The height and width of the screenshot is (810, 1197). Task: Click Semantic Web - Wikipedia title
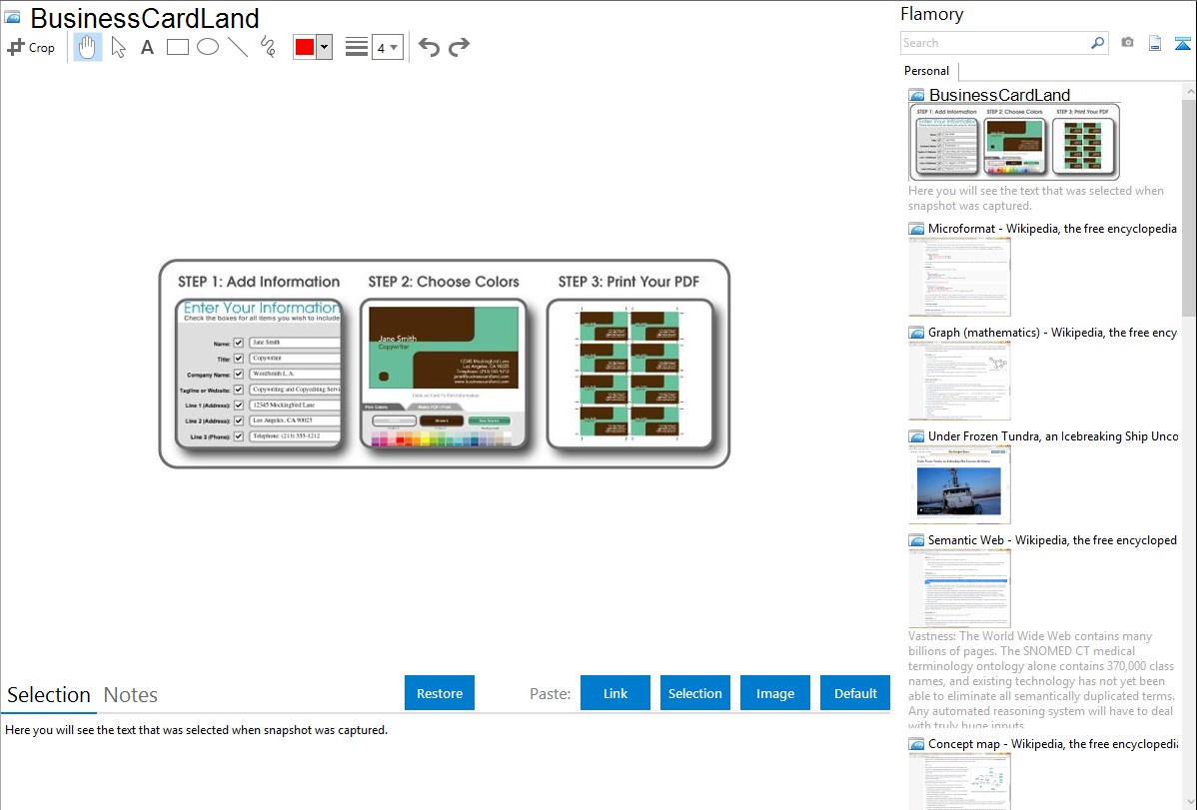click(x=1052, y=539)
